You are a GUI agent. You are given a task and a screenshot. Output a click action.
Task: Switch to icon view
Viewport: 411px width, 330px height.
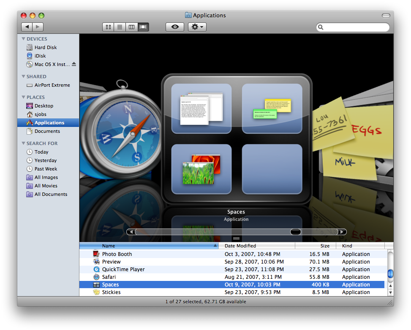[x=108, y=27]
